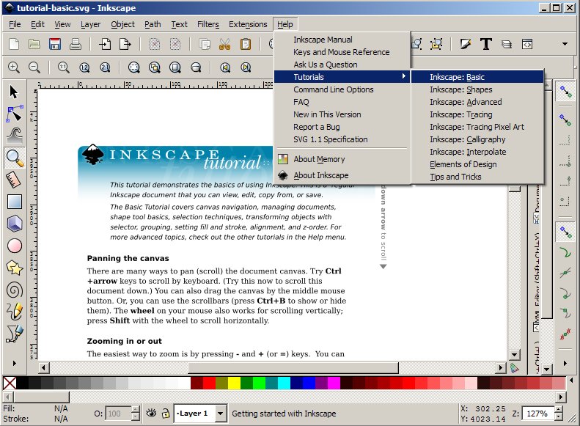Viewport: 580px width, 426px height.
Task: Select the 3D Box tool
Action: click(x=14, y=224)
